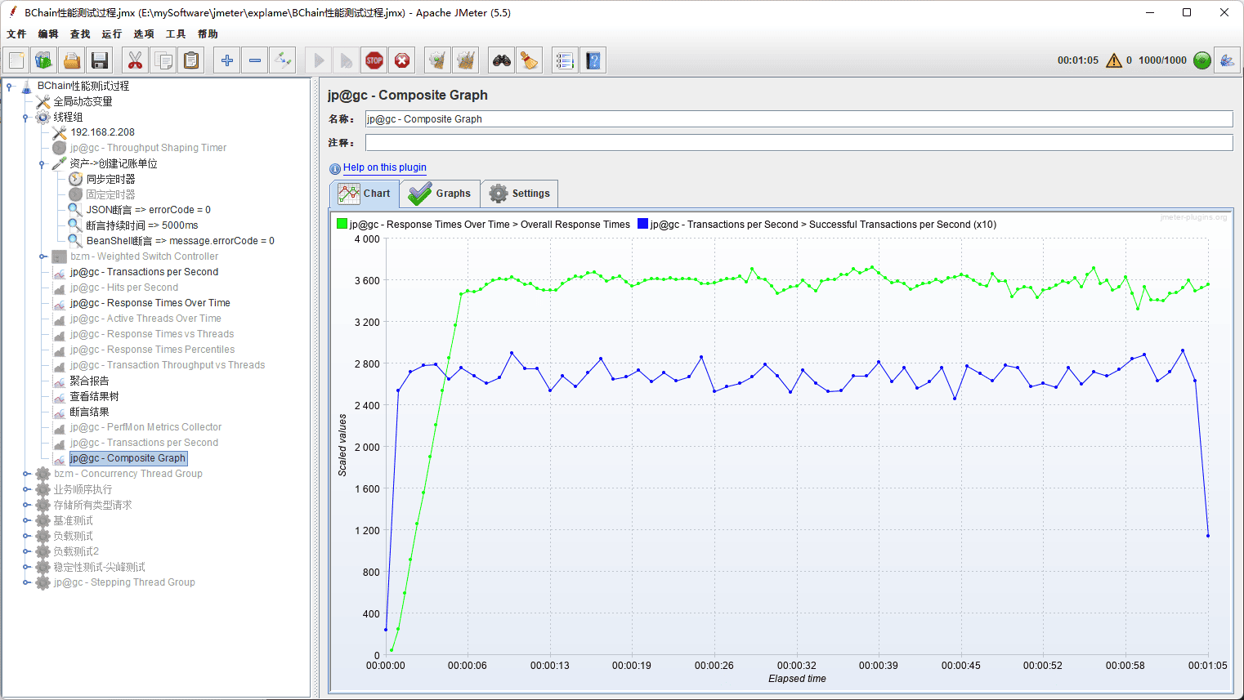
Task: Click the Search binoculars icon
Action: click(x=501, y=60)
